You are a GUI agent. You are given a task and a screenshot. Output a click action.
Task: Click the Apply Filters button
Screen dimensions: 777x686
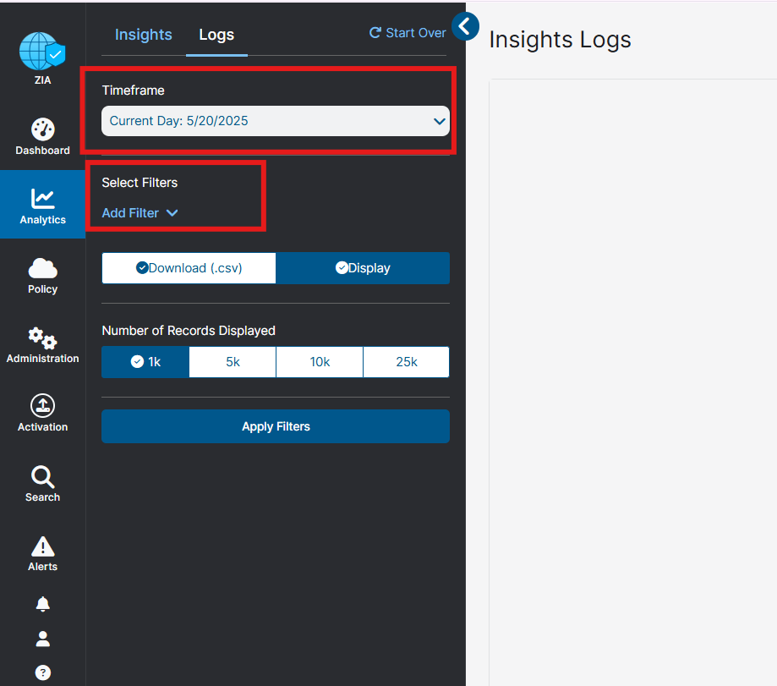click(276, 426)
